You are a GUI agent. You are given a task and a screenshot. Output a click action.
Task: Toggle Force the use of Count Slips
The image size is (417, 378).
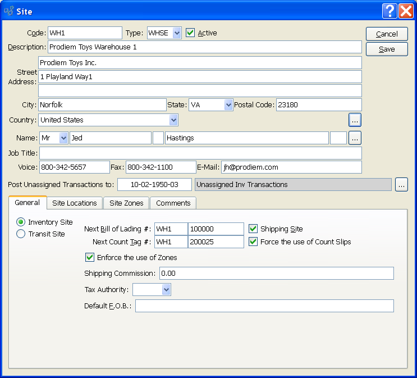click(253, 242)
